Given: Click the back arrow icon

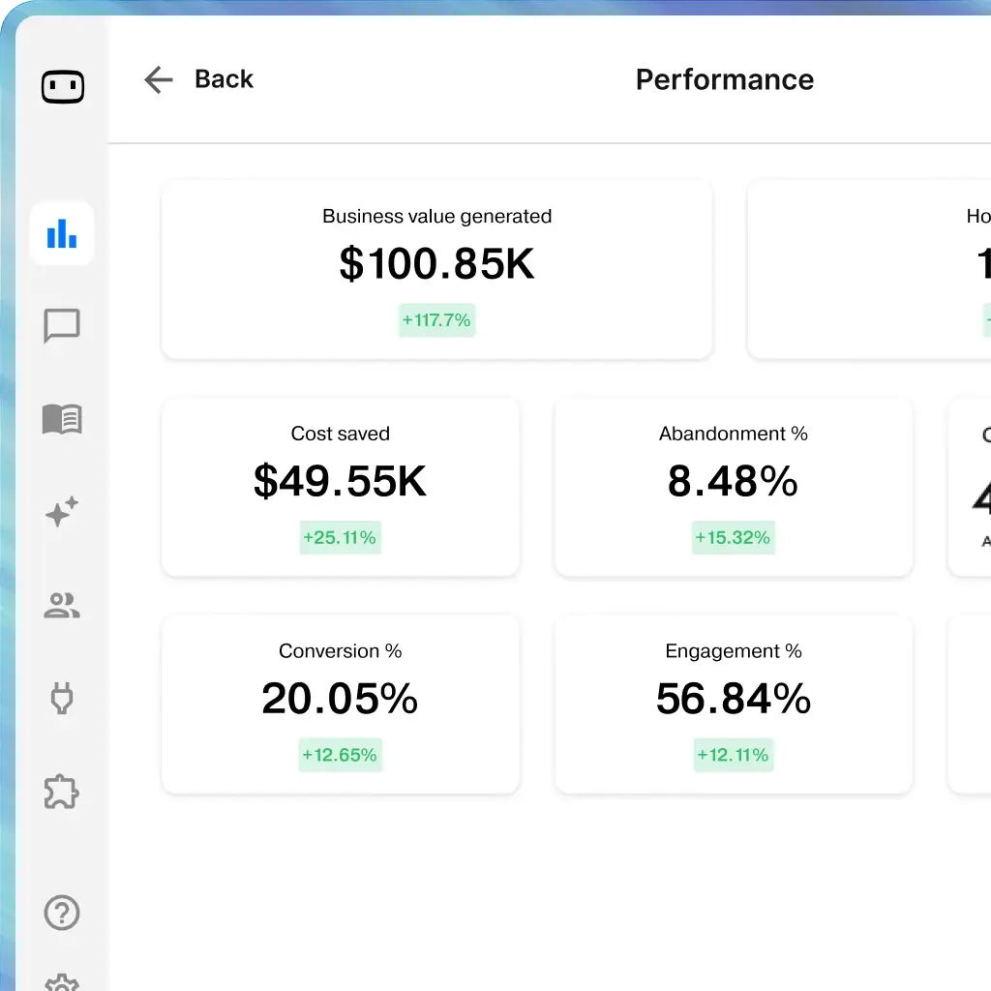Looking at the screenshot, I should coord(158,79).
